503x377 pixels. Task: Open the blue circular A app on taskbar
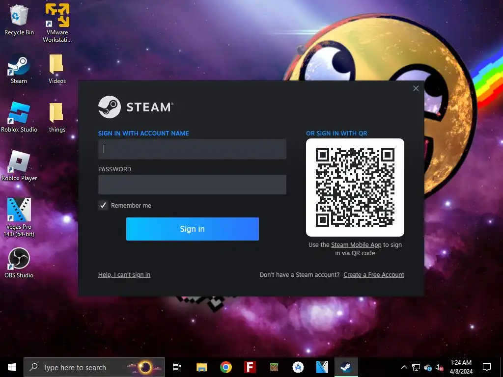pyautogui.click(x=298, y=367)
